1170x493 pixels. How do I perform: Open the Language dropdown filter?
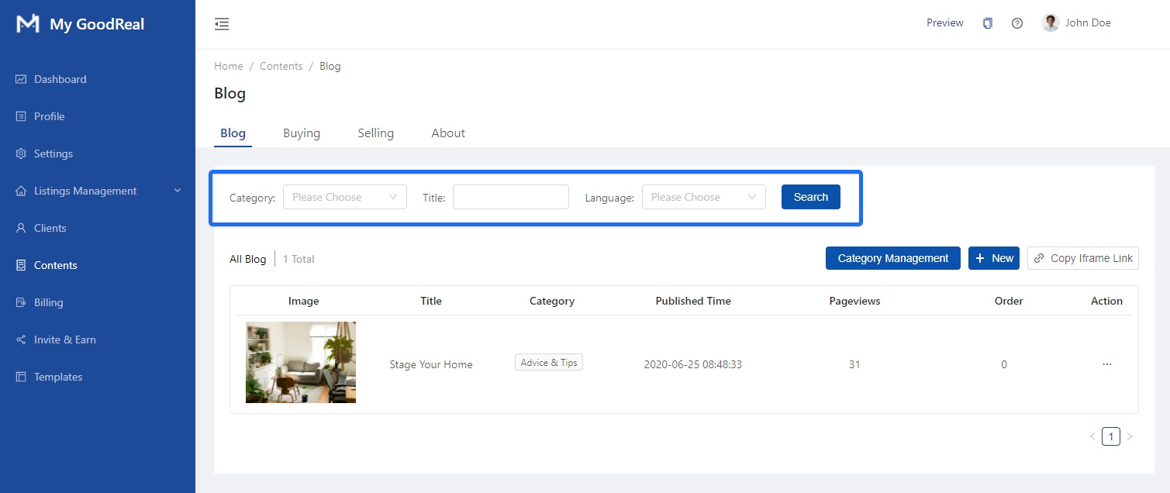[703, 197]
